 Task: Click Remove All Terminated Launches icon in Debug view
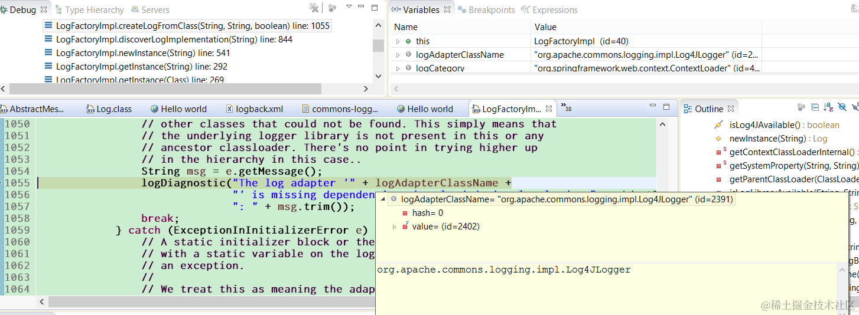[314, 8]
